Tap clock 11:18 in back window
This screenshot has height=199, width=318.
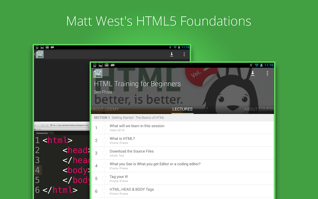coord(185,47)
